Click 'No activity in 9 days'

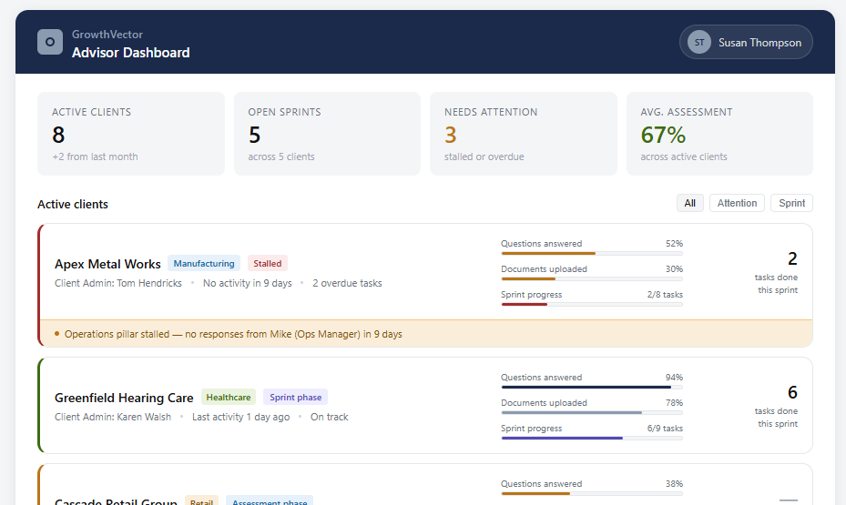pos(247,283)
